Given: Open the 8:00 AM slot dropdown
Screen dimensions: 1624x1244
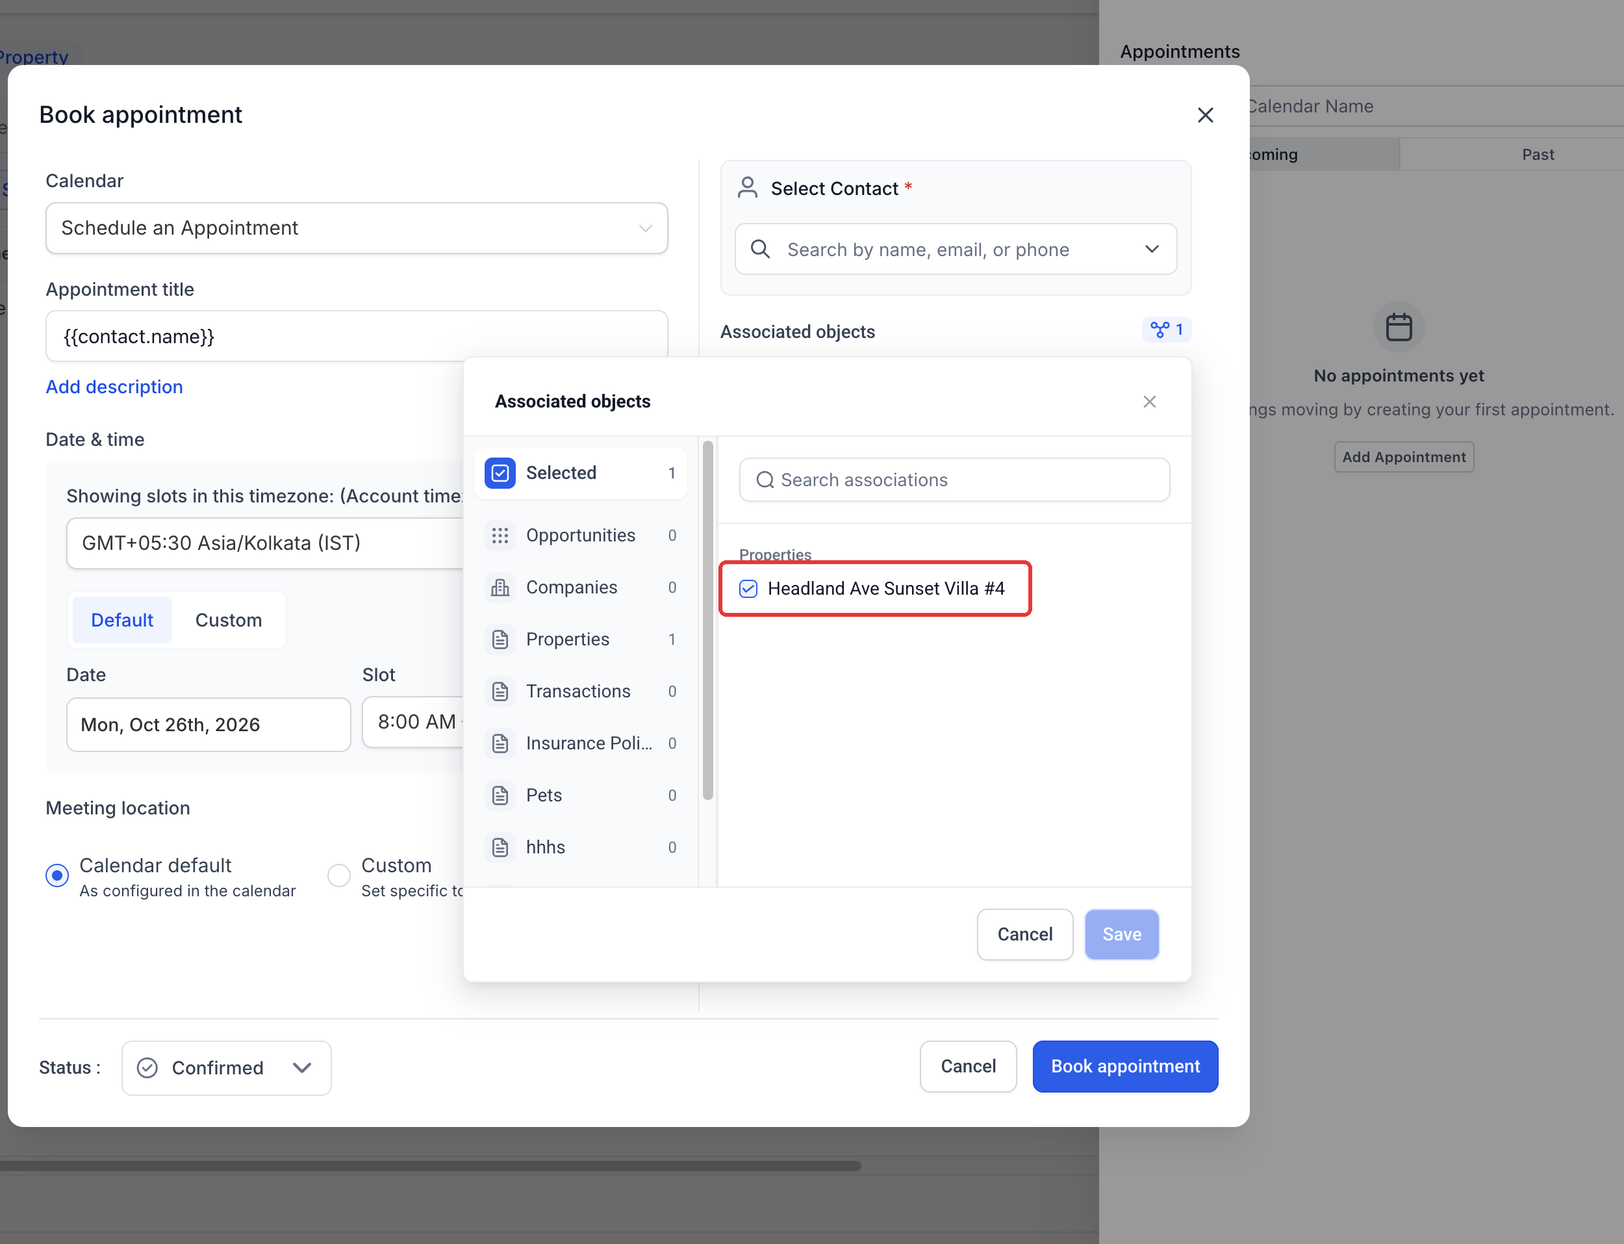Looking at the screenshot, I should click(413, 722).
